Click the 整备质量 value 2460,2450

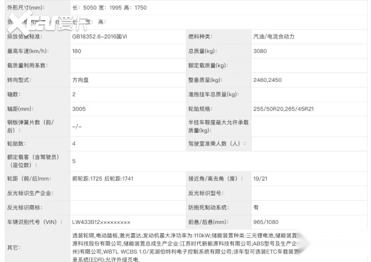(x=267, y=80)
